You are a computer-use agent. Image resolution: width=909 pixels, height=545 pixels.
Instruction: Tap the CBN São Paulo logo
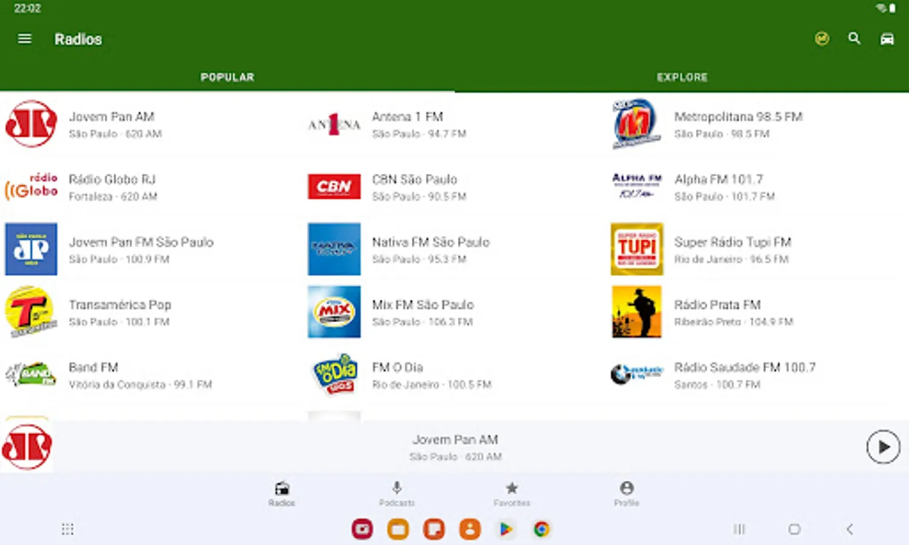tap(334, 187)
